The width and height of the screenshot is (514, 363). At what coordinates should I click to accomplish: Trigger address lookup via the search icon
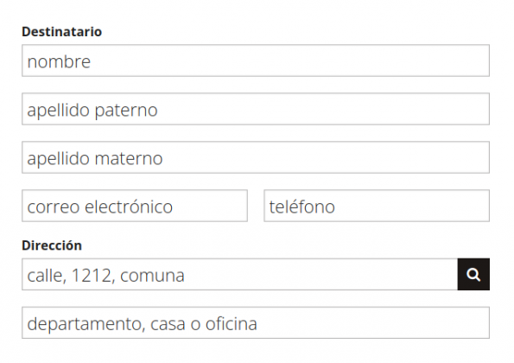point(473,274)
